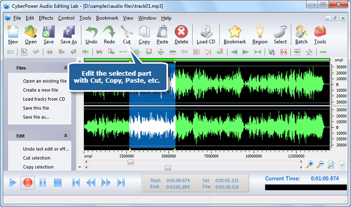Click the red toolbox Tools icon
The width and height of the screenshot is (351, 207).
320,32
